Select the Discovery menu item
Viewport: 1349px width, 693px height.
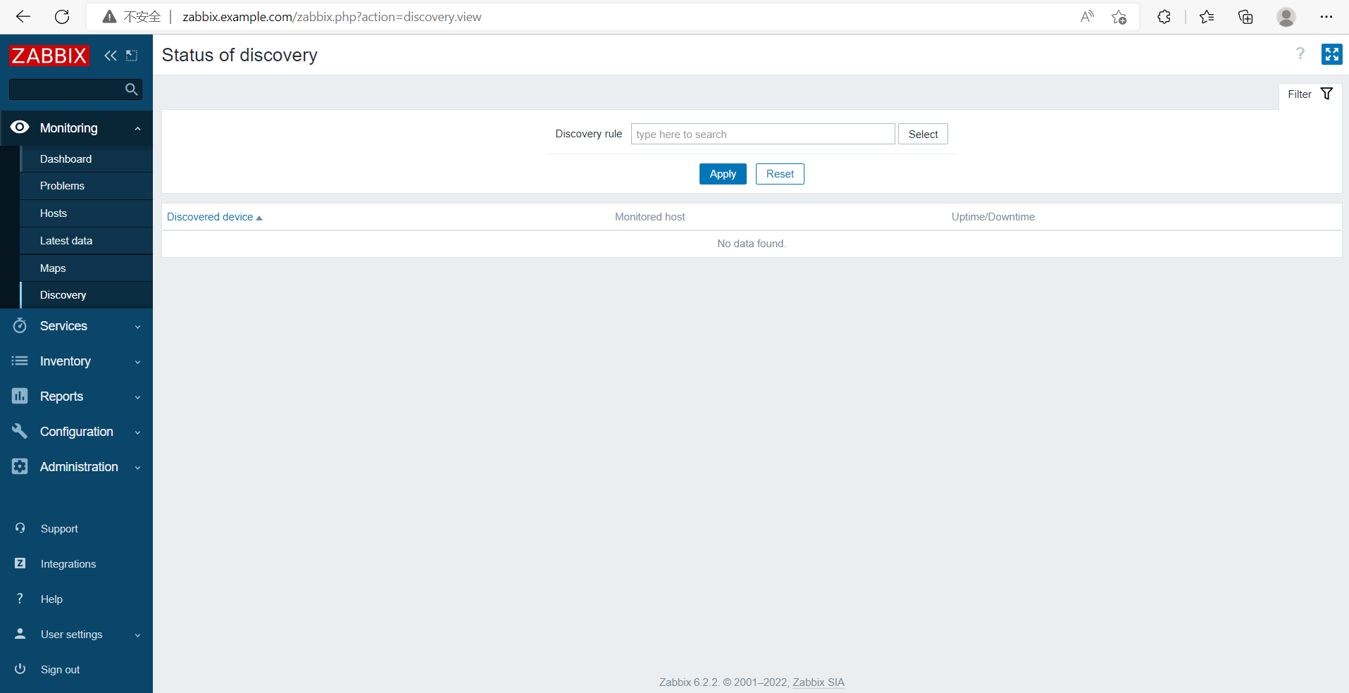coord(86,295)
